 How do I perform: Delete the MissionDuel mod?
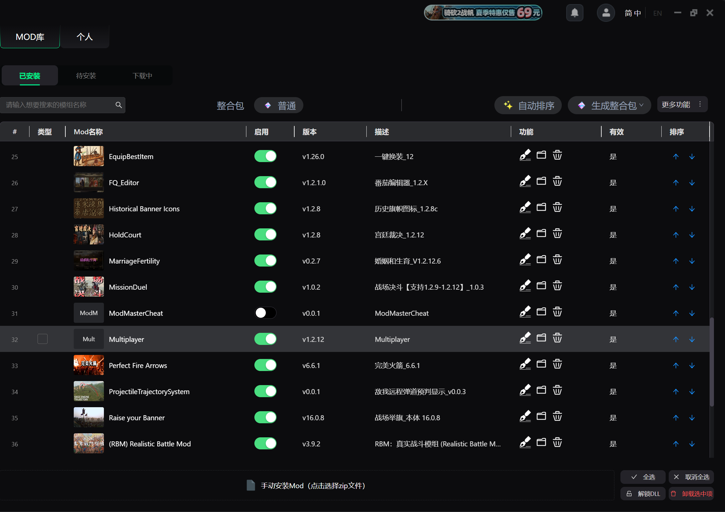tap(557, 286)
